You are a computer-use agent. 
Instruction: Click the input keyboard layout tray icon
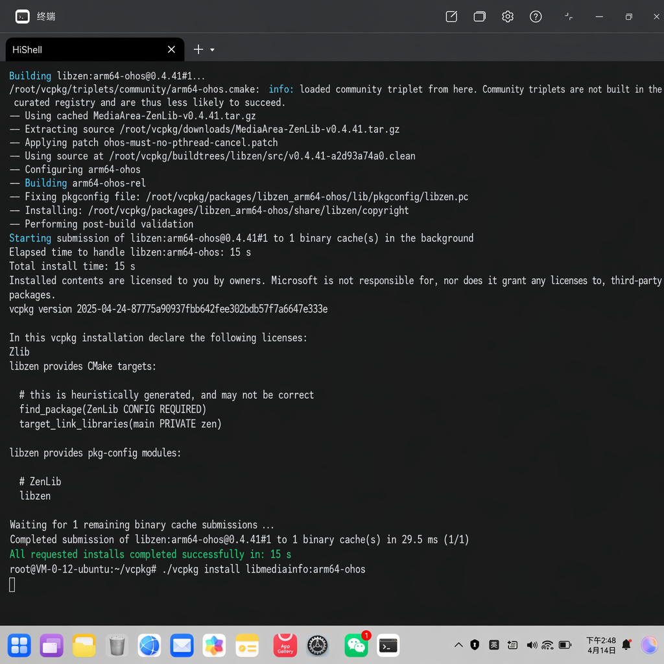click(512, 645)
